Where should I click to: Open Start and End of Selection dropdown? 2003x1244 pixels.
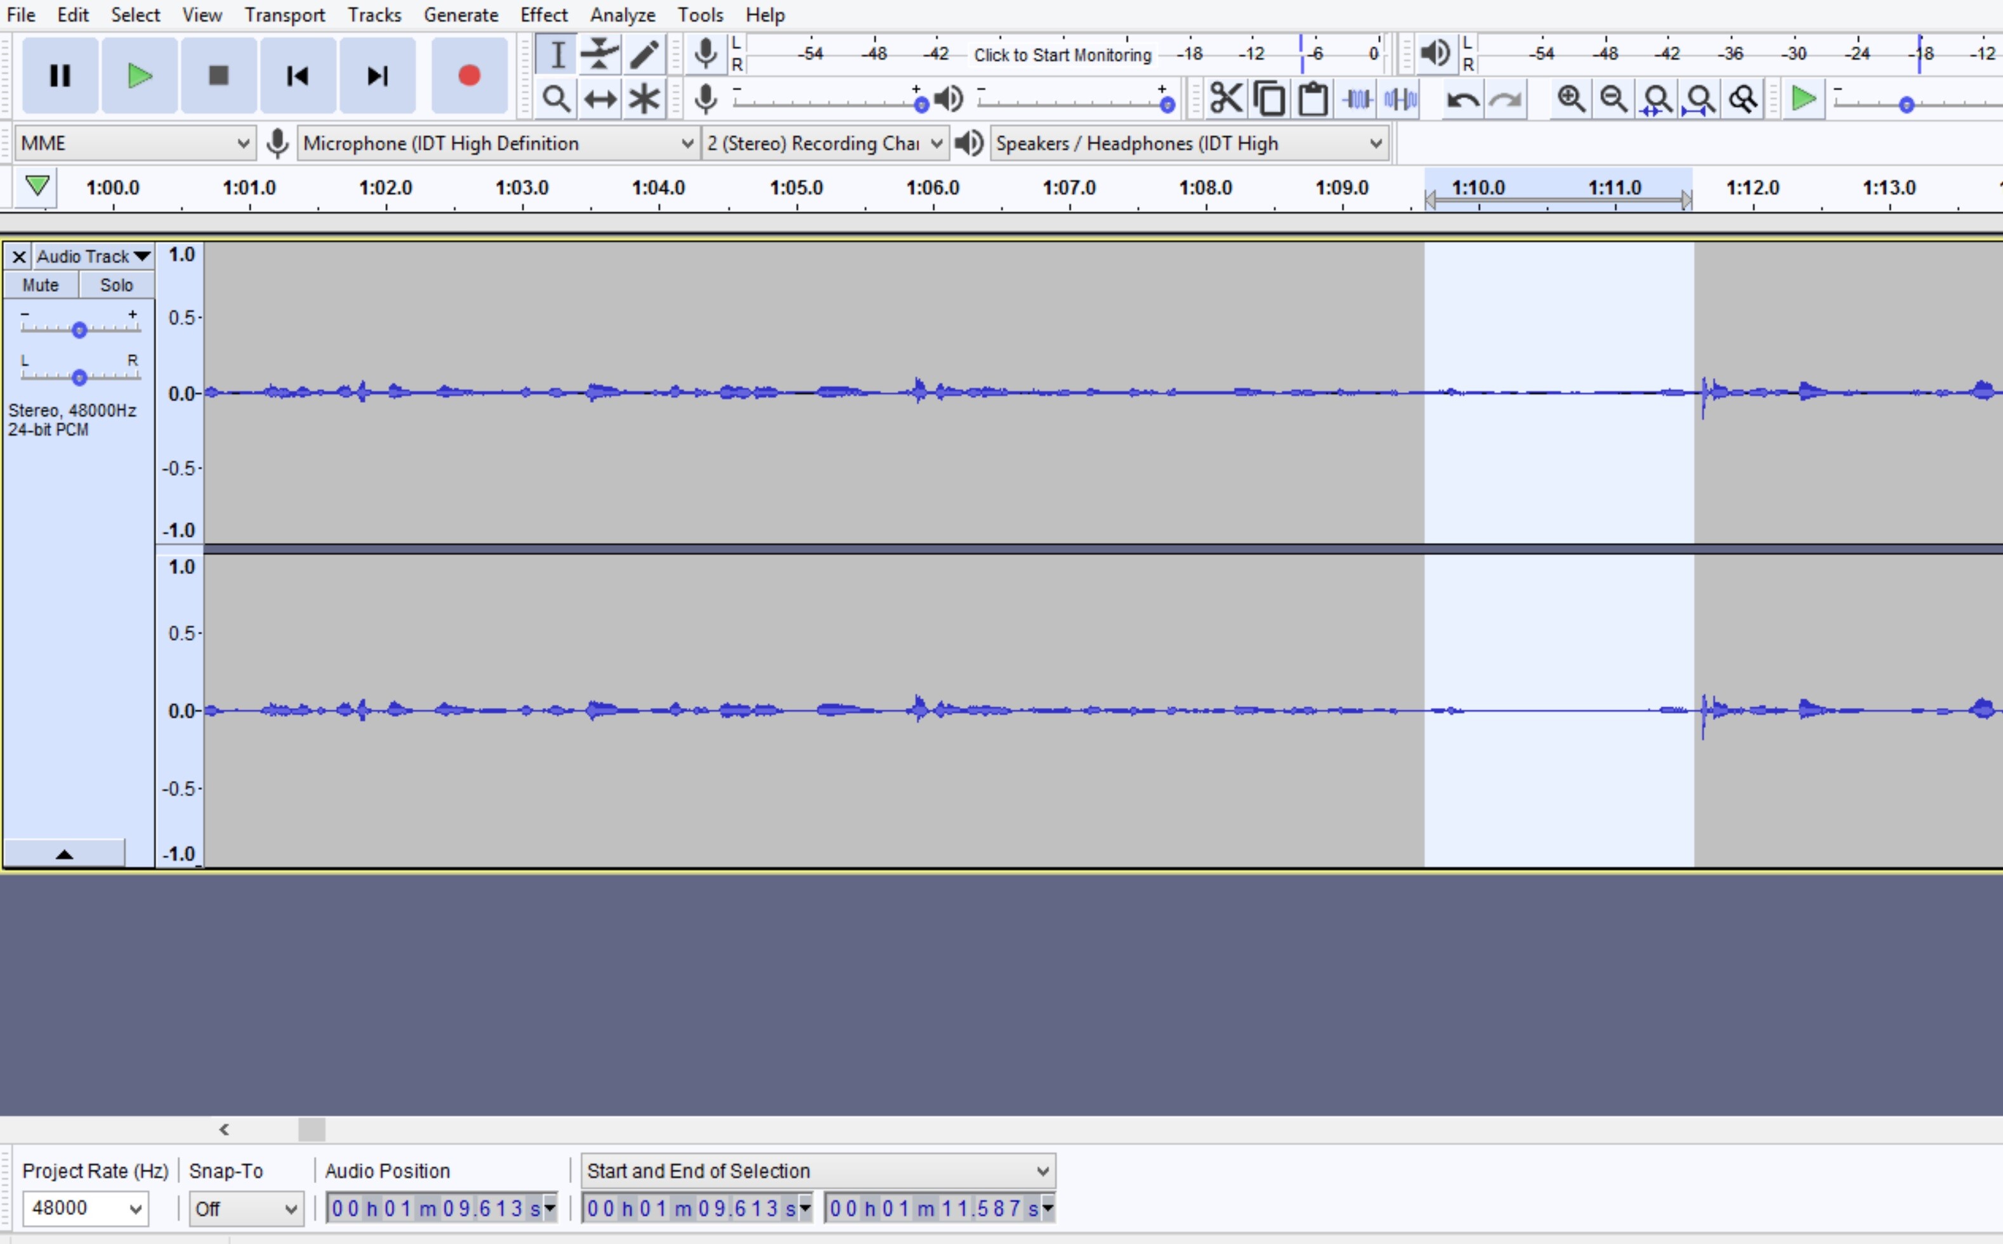tap(818, 1171)
